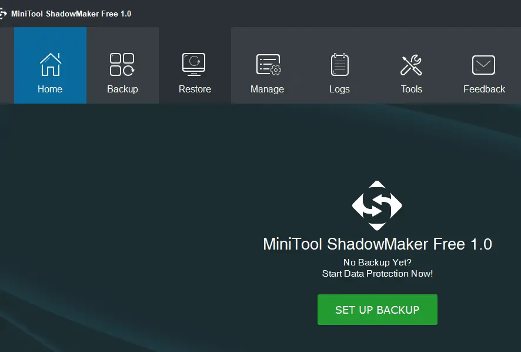This screenshot has width=521, height=352.
Task: Click the large 'MiniTool ShadowMaker Free 1.0' heading
Action: click(x=378, y=244)
